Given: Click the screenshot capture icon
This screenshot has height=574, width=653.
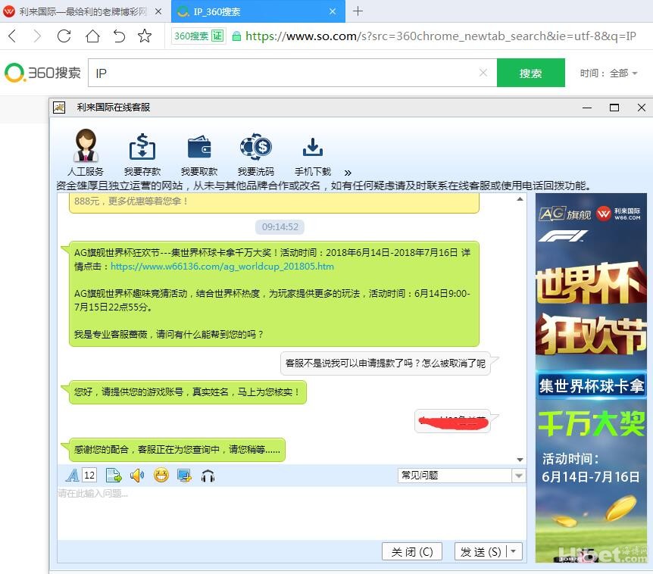Looking at the screenshot, I should (x=183, y=476).
